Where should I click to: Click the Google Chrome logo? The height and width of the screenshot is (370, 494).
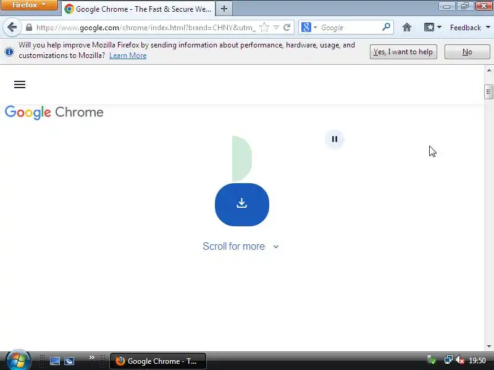tap(54, 112)
